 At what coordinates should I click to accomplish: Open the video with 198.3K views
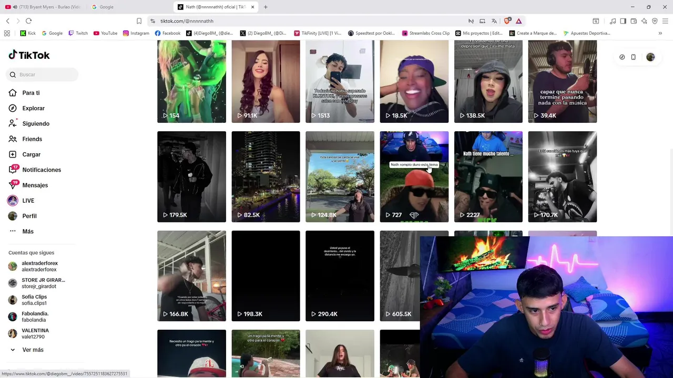[x=266, y=276]
